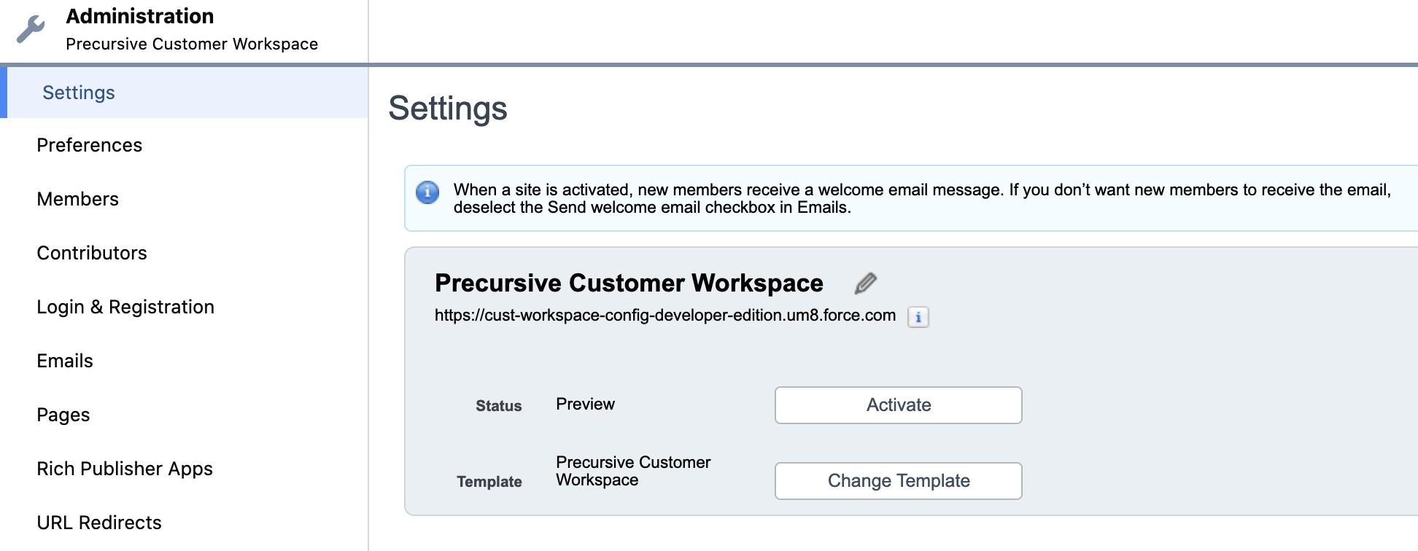Click the Status row Preview label
Screen dimensions: 1418x551
pos(584,404)
